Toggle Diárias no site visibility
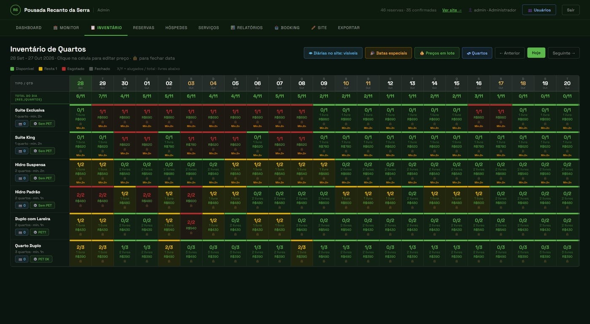The width and height of the screenshot is (590, 324). coord(333,53)
